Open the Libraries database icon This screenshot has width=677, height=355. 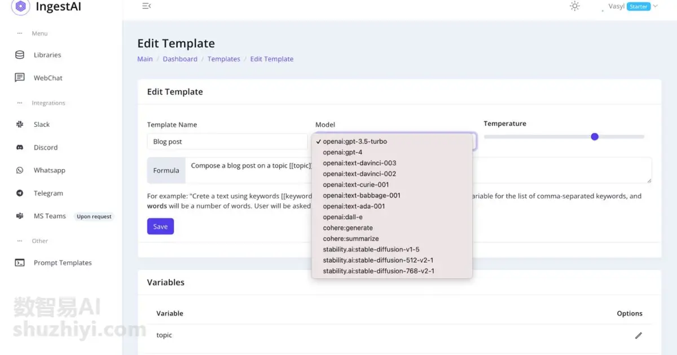[20, 55]
